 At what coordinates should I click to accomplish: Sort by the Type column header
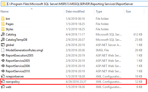click(x=99, y=11)
